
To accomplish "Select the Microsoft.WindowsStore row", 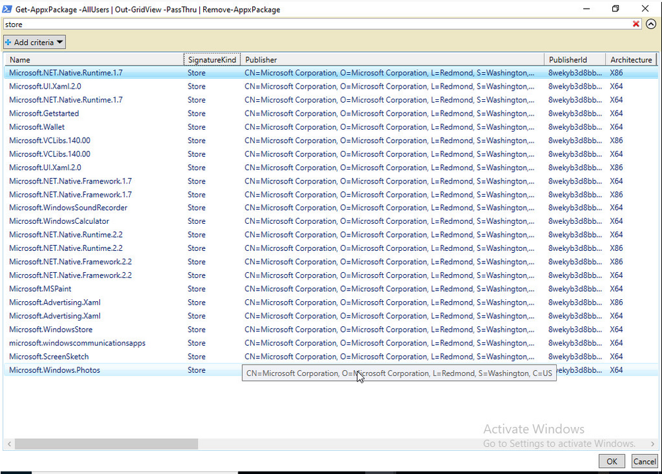I will pos(331,329).
